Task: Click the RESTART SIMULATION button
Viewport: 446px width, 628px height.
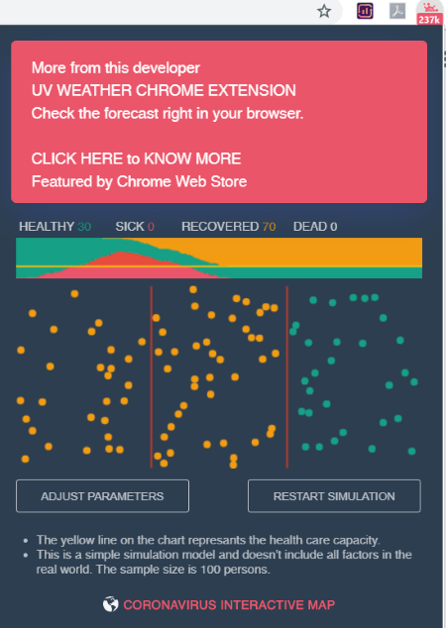Action: [x=334, y=496]
